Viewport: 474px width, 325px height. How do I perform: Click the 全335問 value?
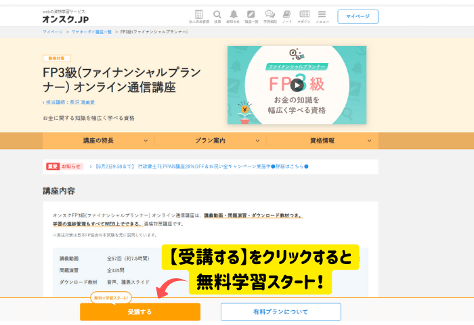point(116,270)
